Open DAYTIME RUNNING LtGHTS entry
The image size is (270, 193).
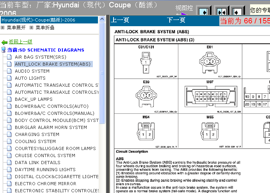pyautogui.click(x=45, y=170)
